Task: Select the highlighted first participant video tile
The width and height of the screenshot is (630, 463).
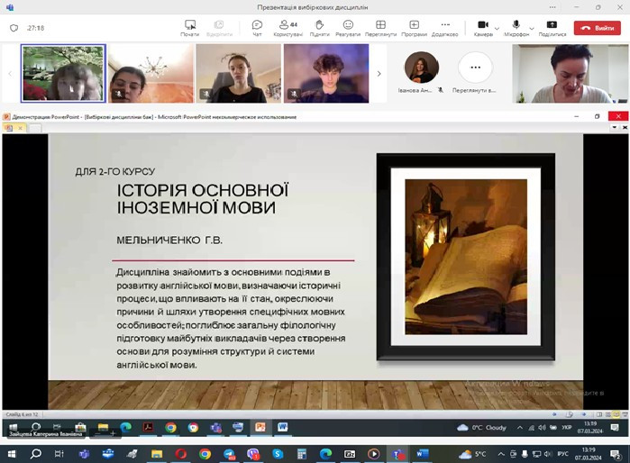Action: pyautogui.click(x=63, y=74)
